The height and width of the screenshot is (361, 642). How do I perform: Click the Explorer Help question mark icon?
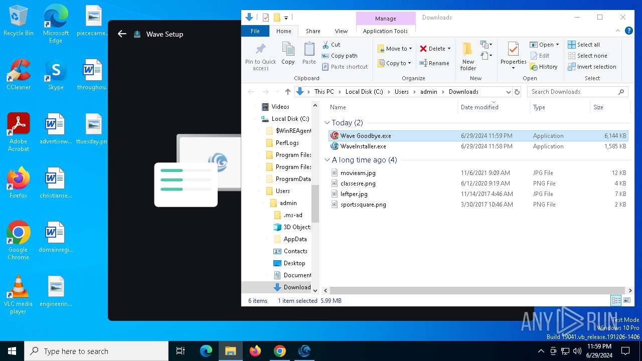(628, 31)
